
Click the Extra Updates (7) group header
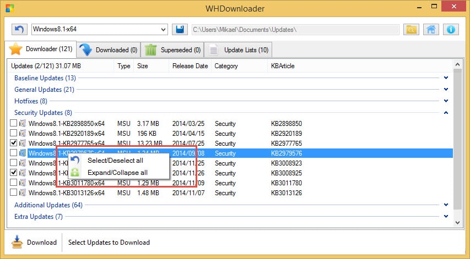pyautogui.click(x=39, y=217)
